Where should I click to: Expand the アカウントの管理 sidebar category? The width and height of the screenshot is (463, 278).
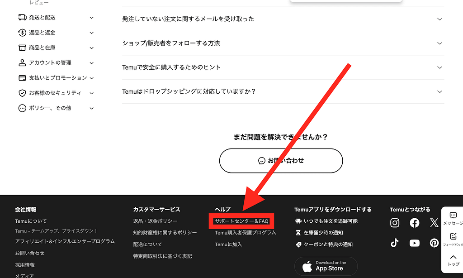pyautogui.click(x=56, y=62)
